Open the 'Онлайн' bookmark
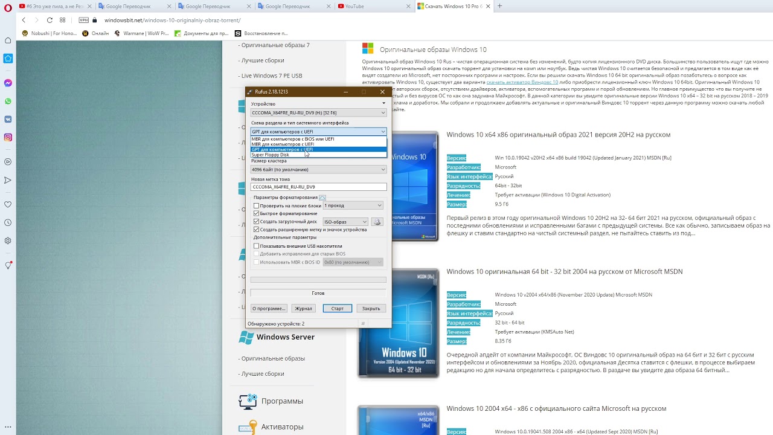The image size is (773, 435). click(95, 33)
